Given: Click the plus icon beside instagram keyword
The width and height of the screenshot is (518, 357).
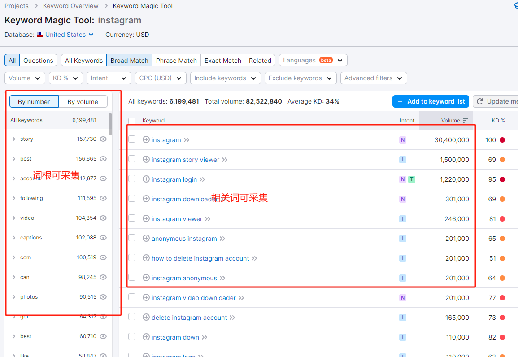Looking at the screenshot, I should [x=146, y=139].
